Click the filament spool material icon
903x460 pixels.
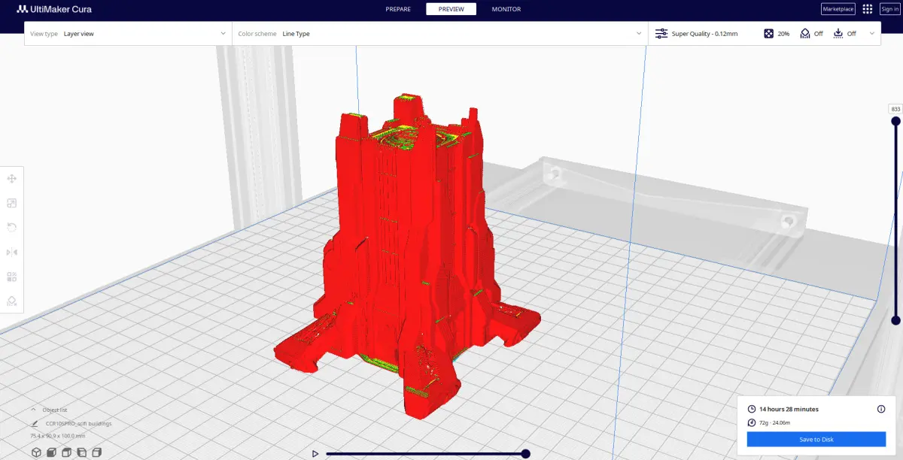click(751, 422)
